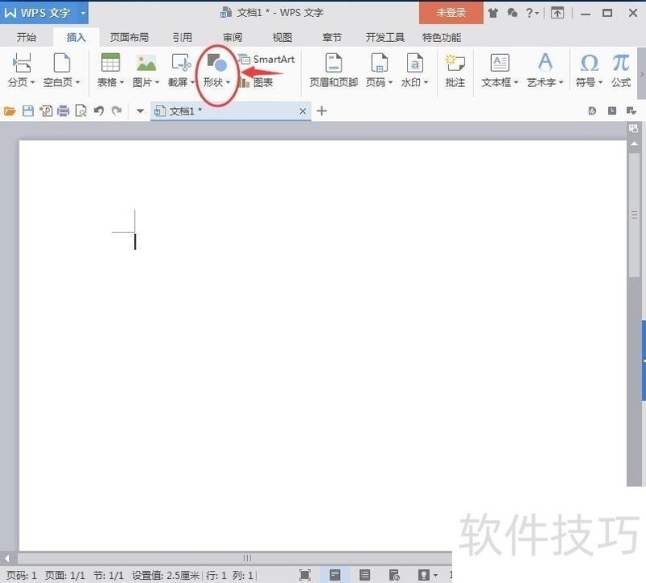Open the 审阅 tab
The width and height of the screenshot is (646, 583).
[233, 37]
